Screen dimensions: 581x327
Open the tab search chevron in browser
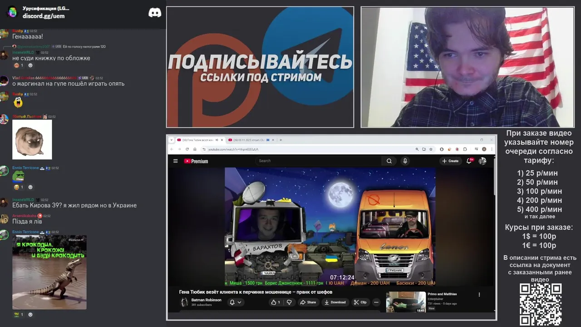172,140
